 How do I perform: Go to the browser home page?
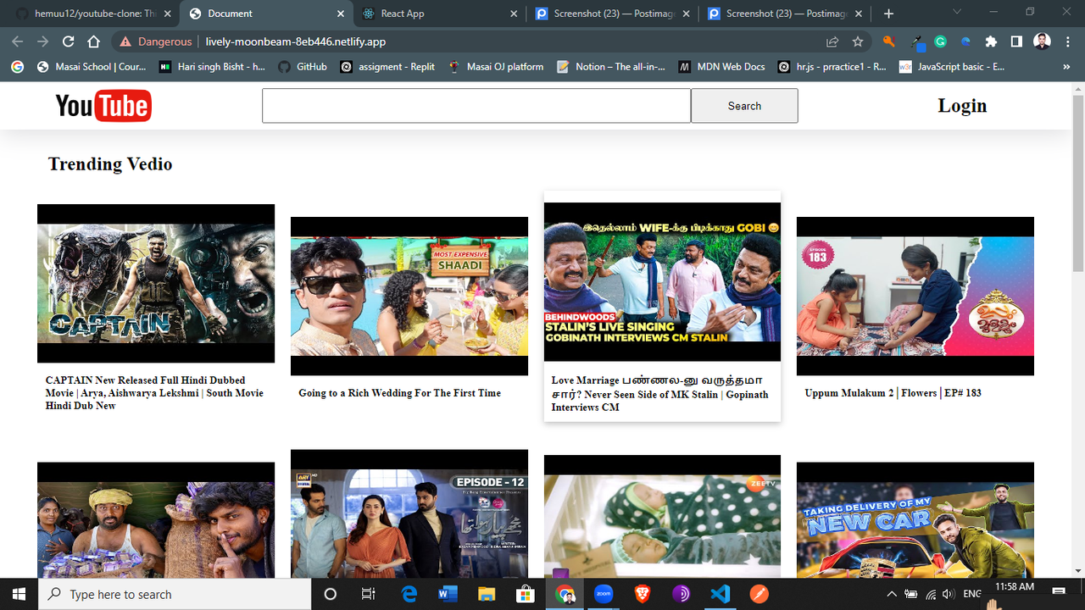click(x=93, y=42)
